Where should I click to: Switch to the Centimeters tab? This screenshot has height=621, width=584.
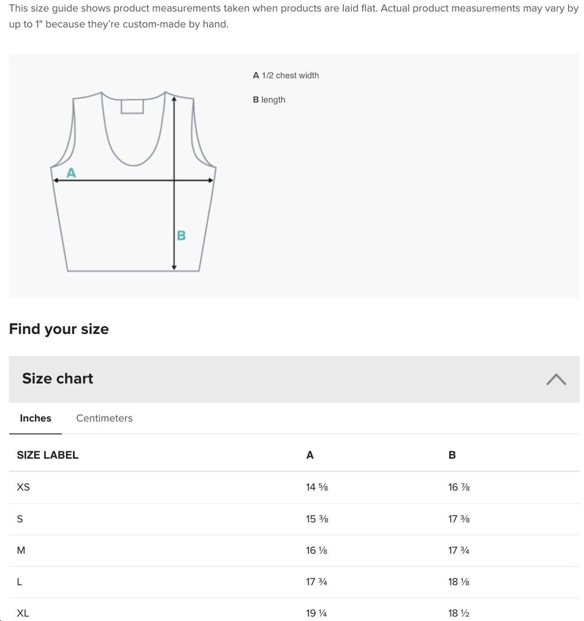(104, 418)
